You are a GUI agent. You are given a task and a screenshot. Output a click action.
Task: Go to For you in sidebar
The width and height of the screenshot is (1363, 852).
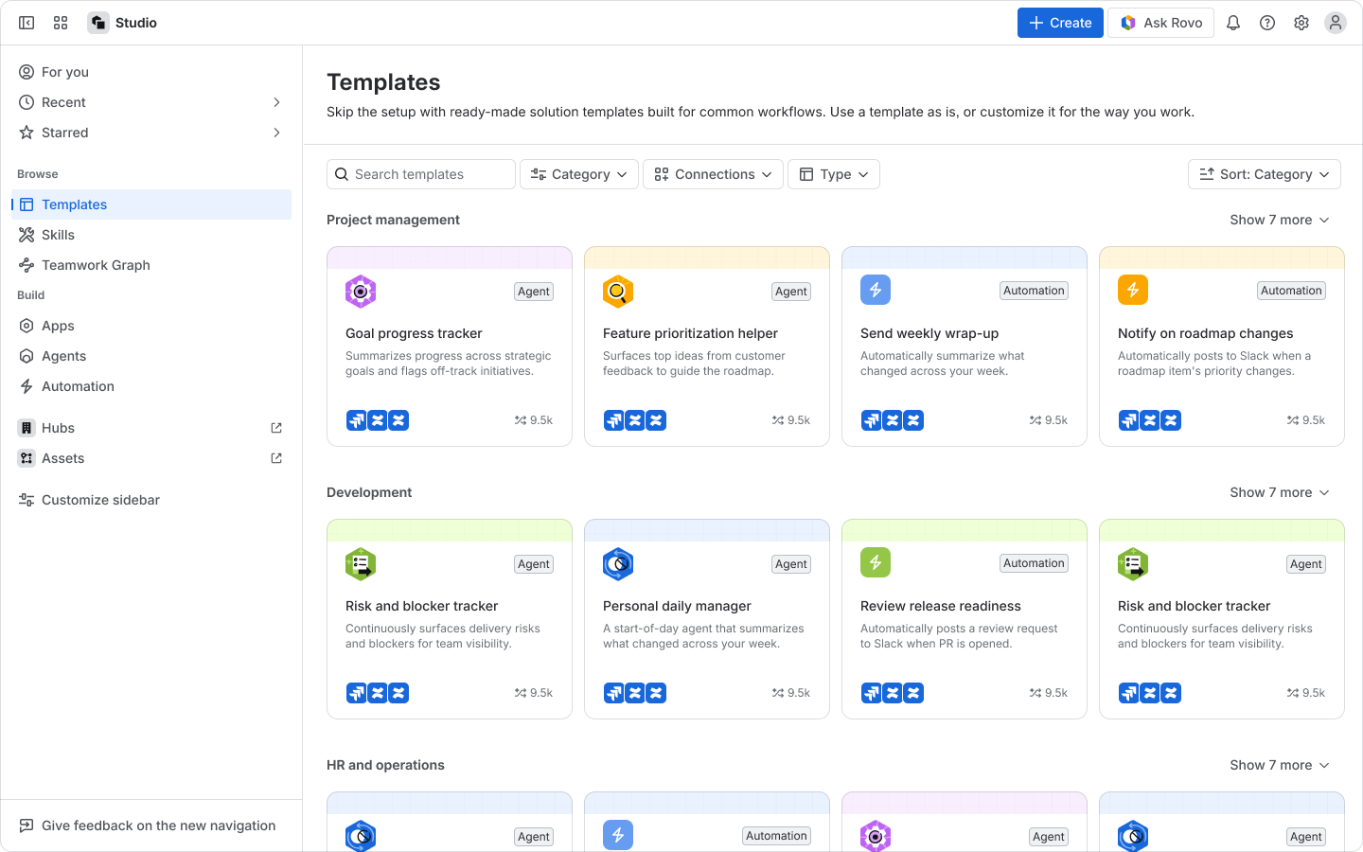pyautogui.click(x=151, y=72)
